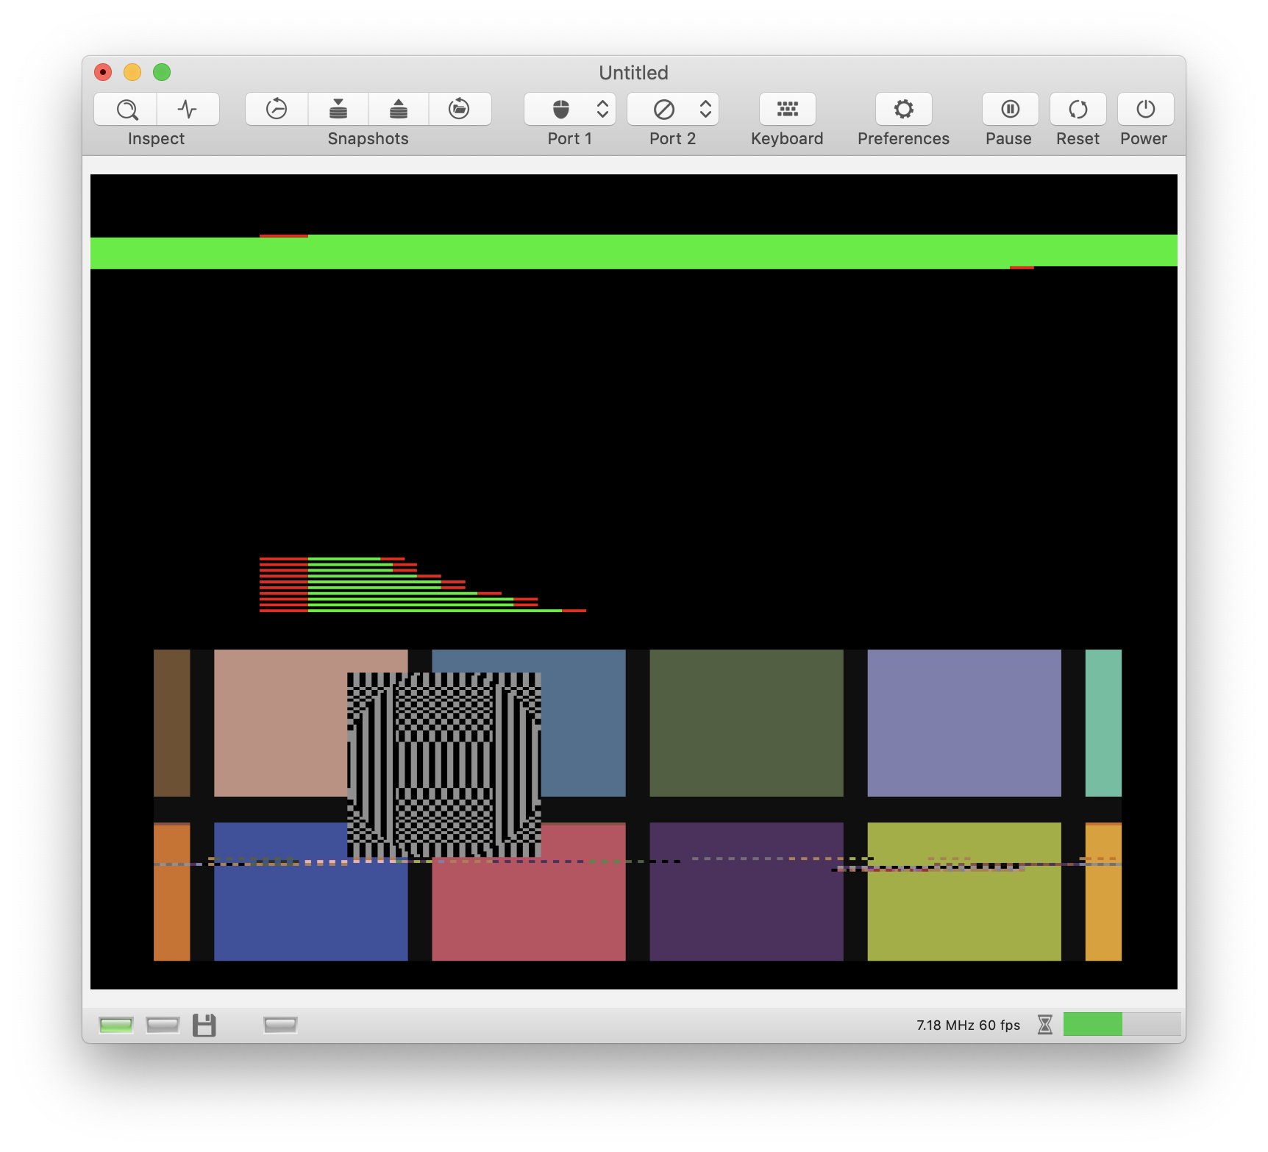Open the snapshot browser folder icon

pos(460,110)
